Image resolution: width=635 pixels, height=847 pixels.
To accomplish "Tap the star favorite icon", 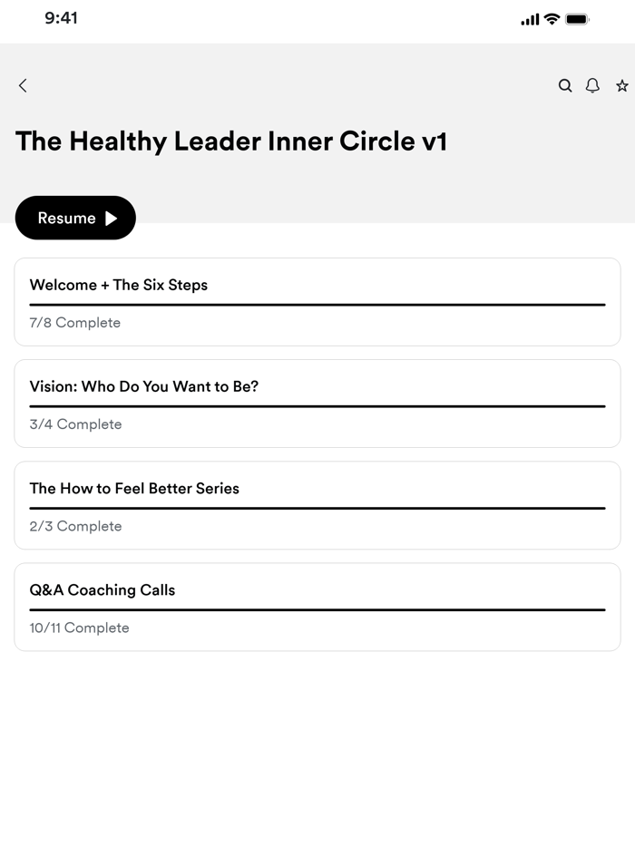I will (621, 85).
